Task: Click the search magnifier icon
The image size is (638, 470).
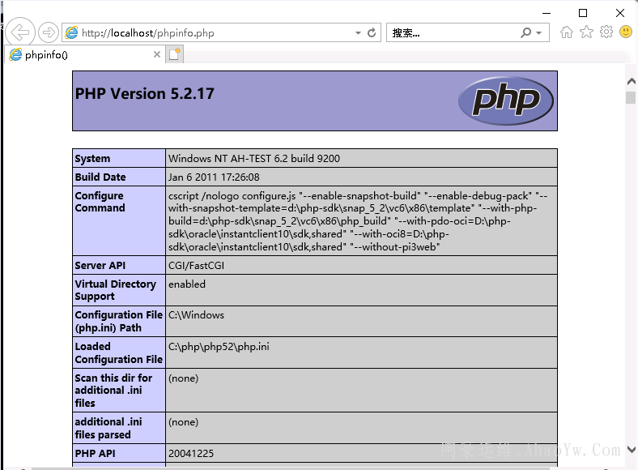Action: (x=526, y=33)
